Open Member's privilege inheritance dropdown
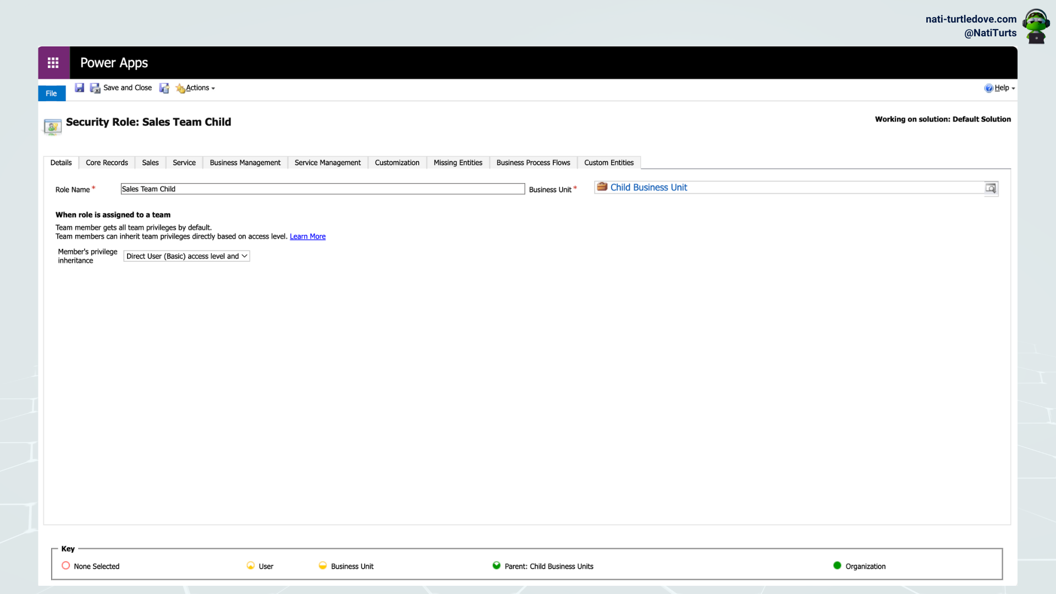 tap(186, 256)
